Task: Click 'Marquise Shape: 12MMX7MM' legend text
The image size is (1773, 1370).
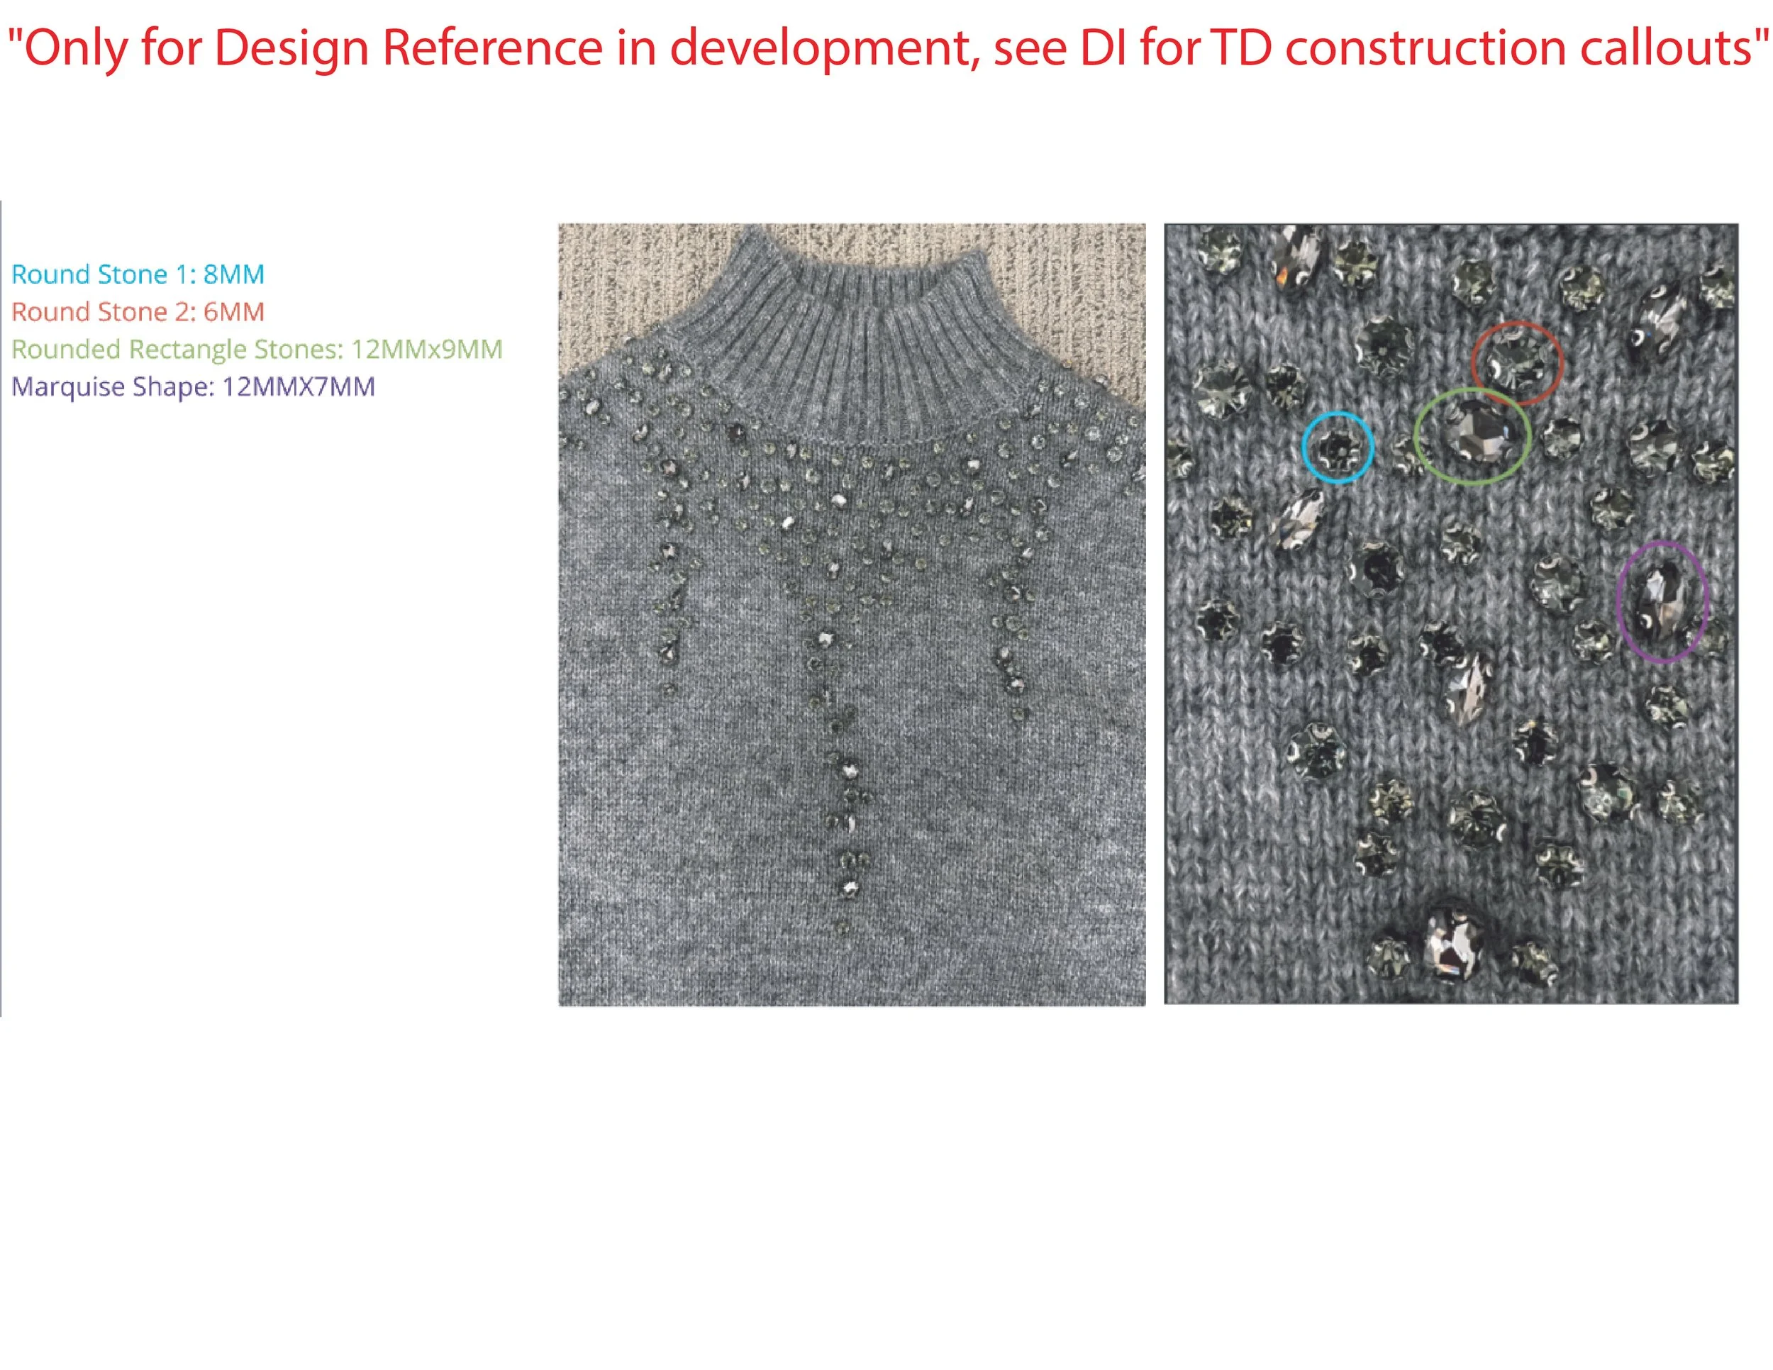Action: pos(192,386)
